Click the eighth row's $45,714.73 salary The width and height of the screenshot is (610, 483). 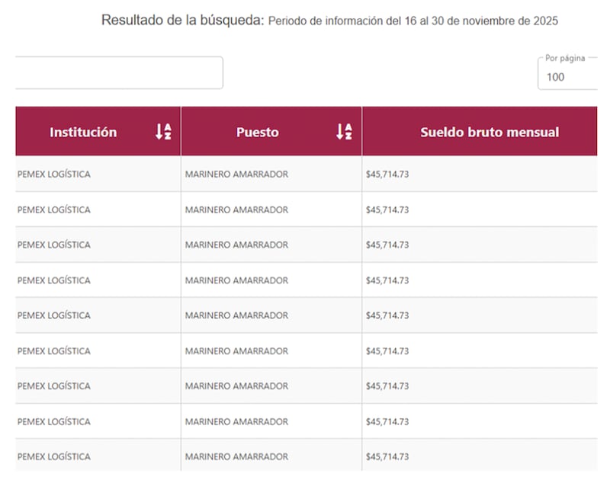[x=387, y=421]
